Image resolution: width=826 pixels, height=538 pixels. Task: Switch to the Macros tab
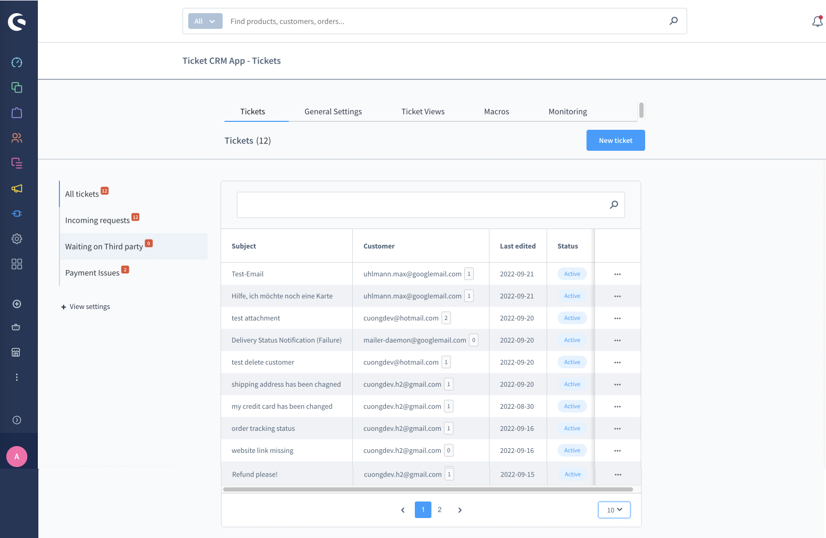[x=496, y=111]
